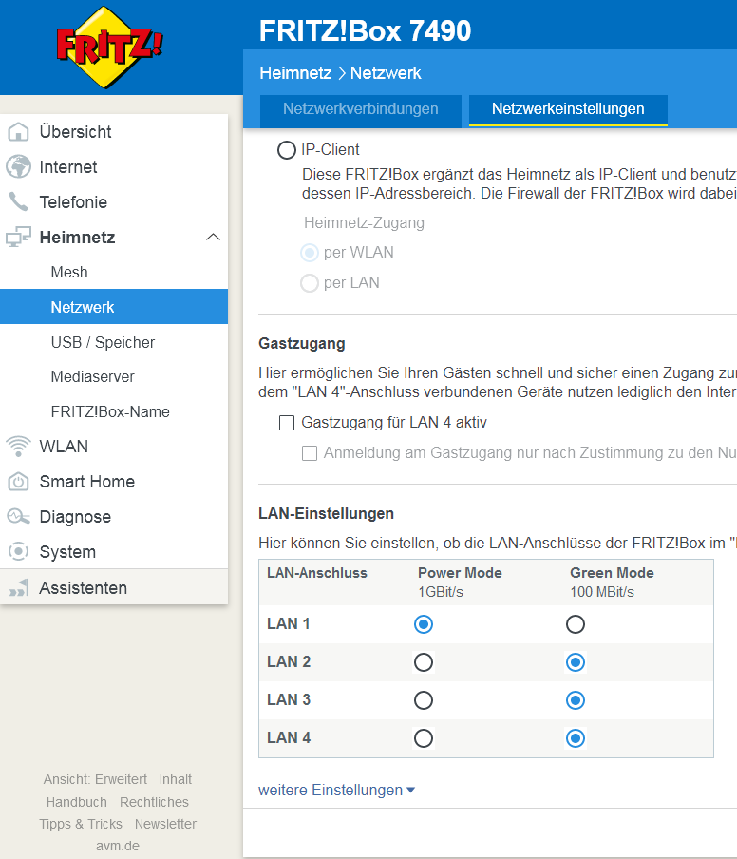
Task: Set LAN 4 to Green Mode
Action: coord(575,738)
